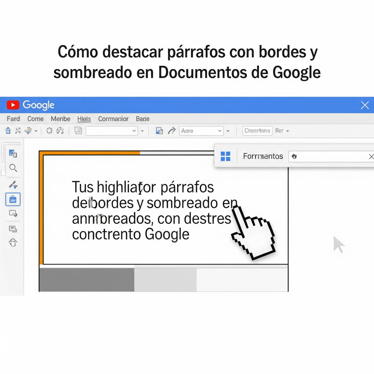374x374 pixels.
Task: Click the red YouTube logo icon
Action: point(13,105)
